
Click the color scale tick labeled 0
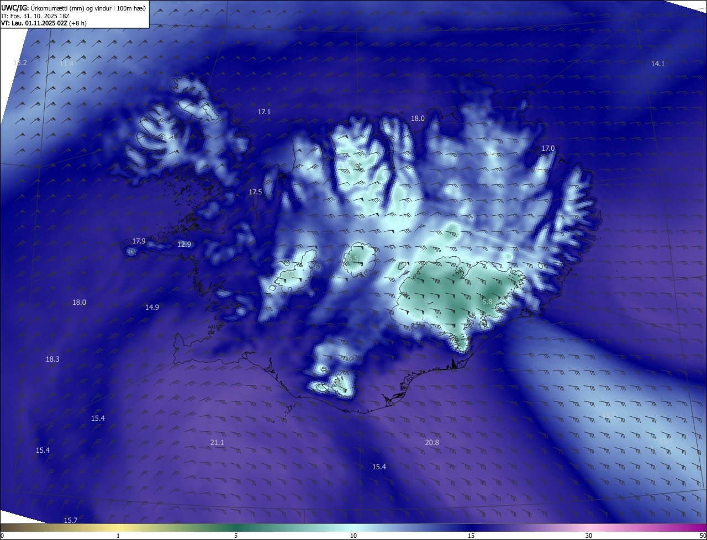(x=2, y=536)
